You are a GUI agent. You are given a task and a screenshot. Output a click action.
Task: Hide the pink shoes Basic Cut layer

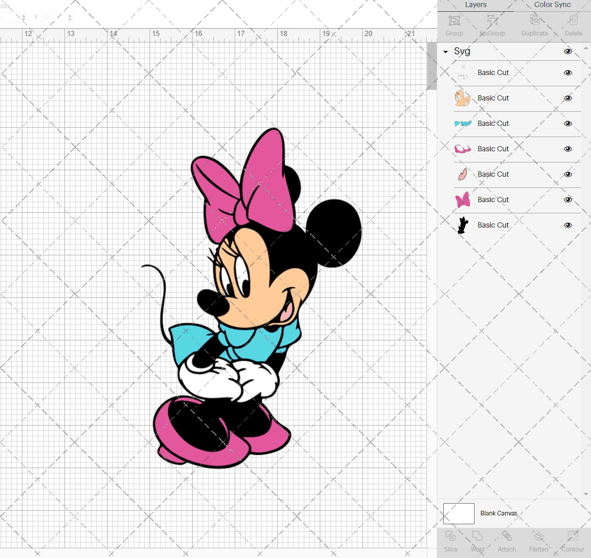[567, 149]
